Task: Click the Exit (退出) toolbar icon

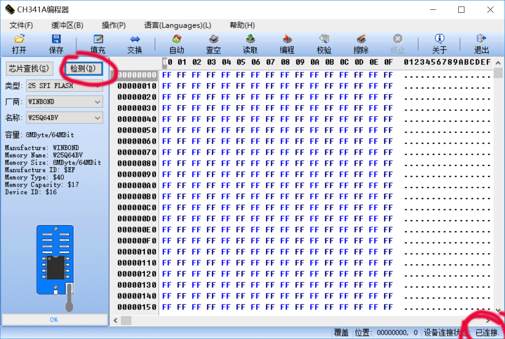Action: coord(482,39)
